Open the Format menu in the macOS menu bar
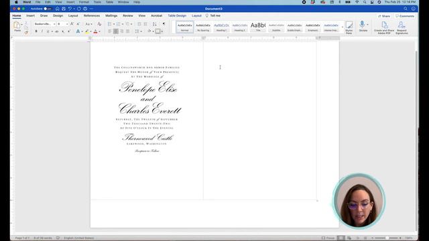 click(x=84, y=2)
